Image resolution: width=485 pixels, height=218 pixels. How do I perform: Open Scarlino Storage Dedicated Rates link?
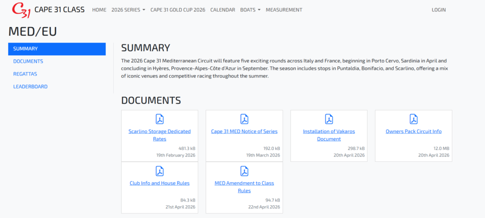click(160, 135)
